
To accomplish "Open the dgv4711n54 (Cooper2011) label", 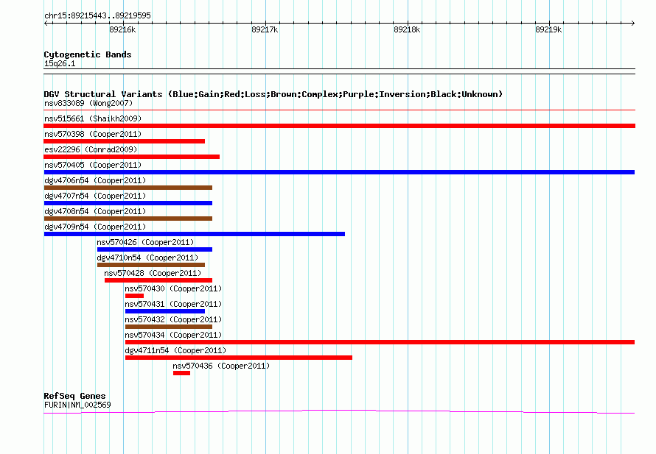I will (x=175, y=350).
